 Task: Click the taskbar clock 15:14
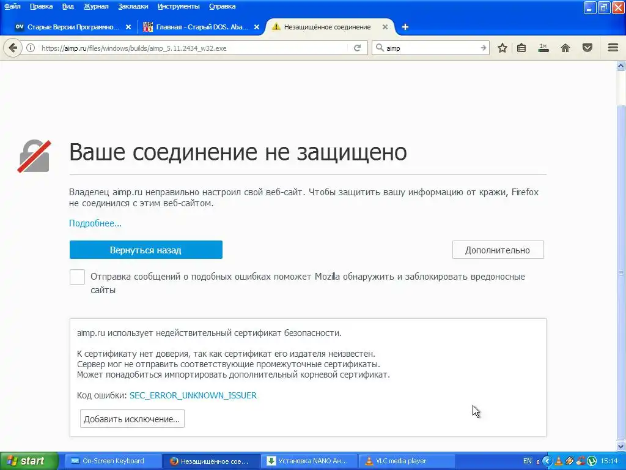point(609,461)
